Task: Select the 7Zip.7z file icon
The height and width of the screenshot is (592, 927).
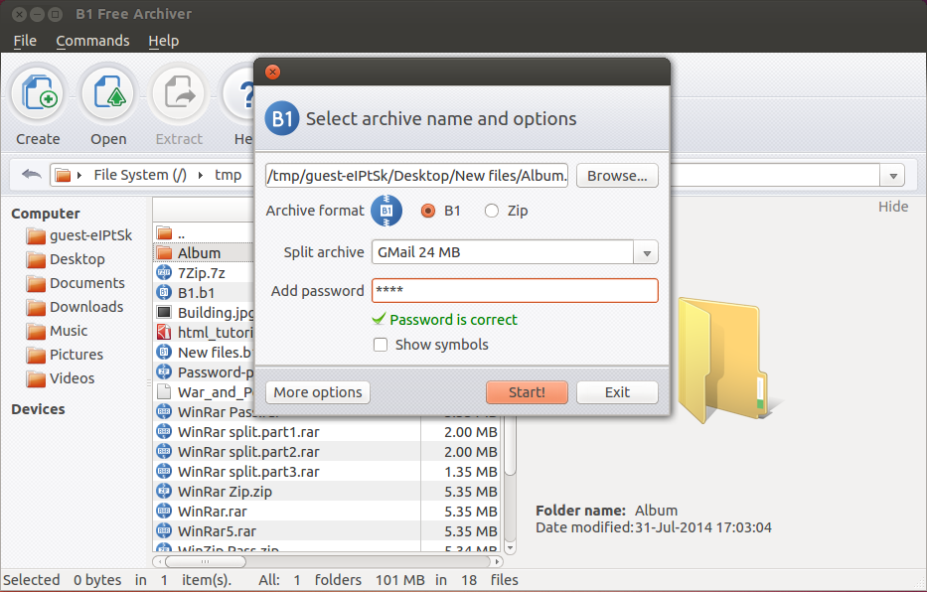Action: click(165, 272)
